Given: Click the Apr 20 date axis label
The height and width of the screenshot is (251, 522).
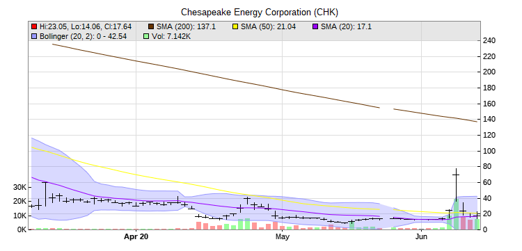Looking at the screenshot, I should tap(136, 237).
